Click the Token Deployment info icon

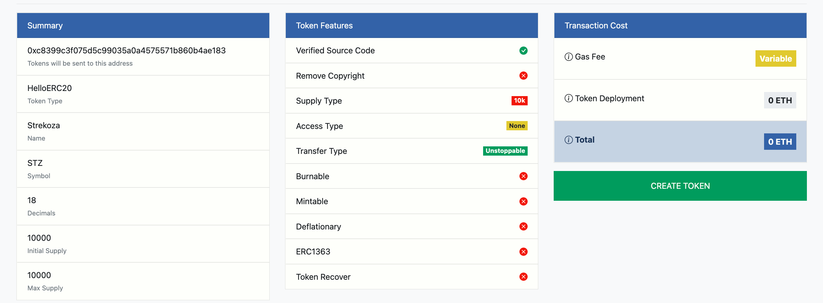tap(568, 98)
